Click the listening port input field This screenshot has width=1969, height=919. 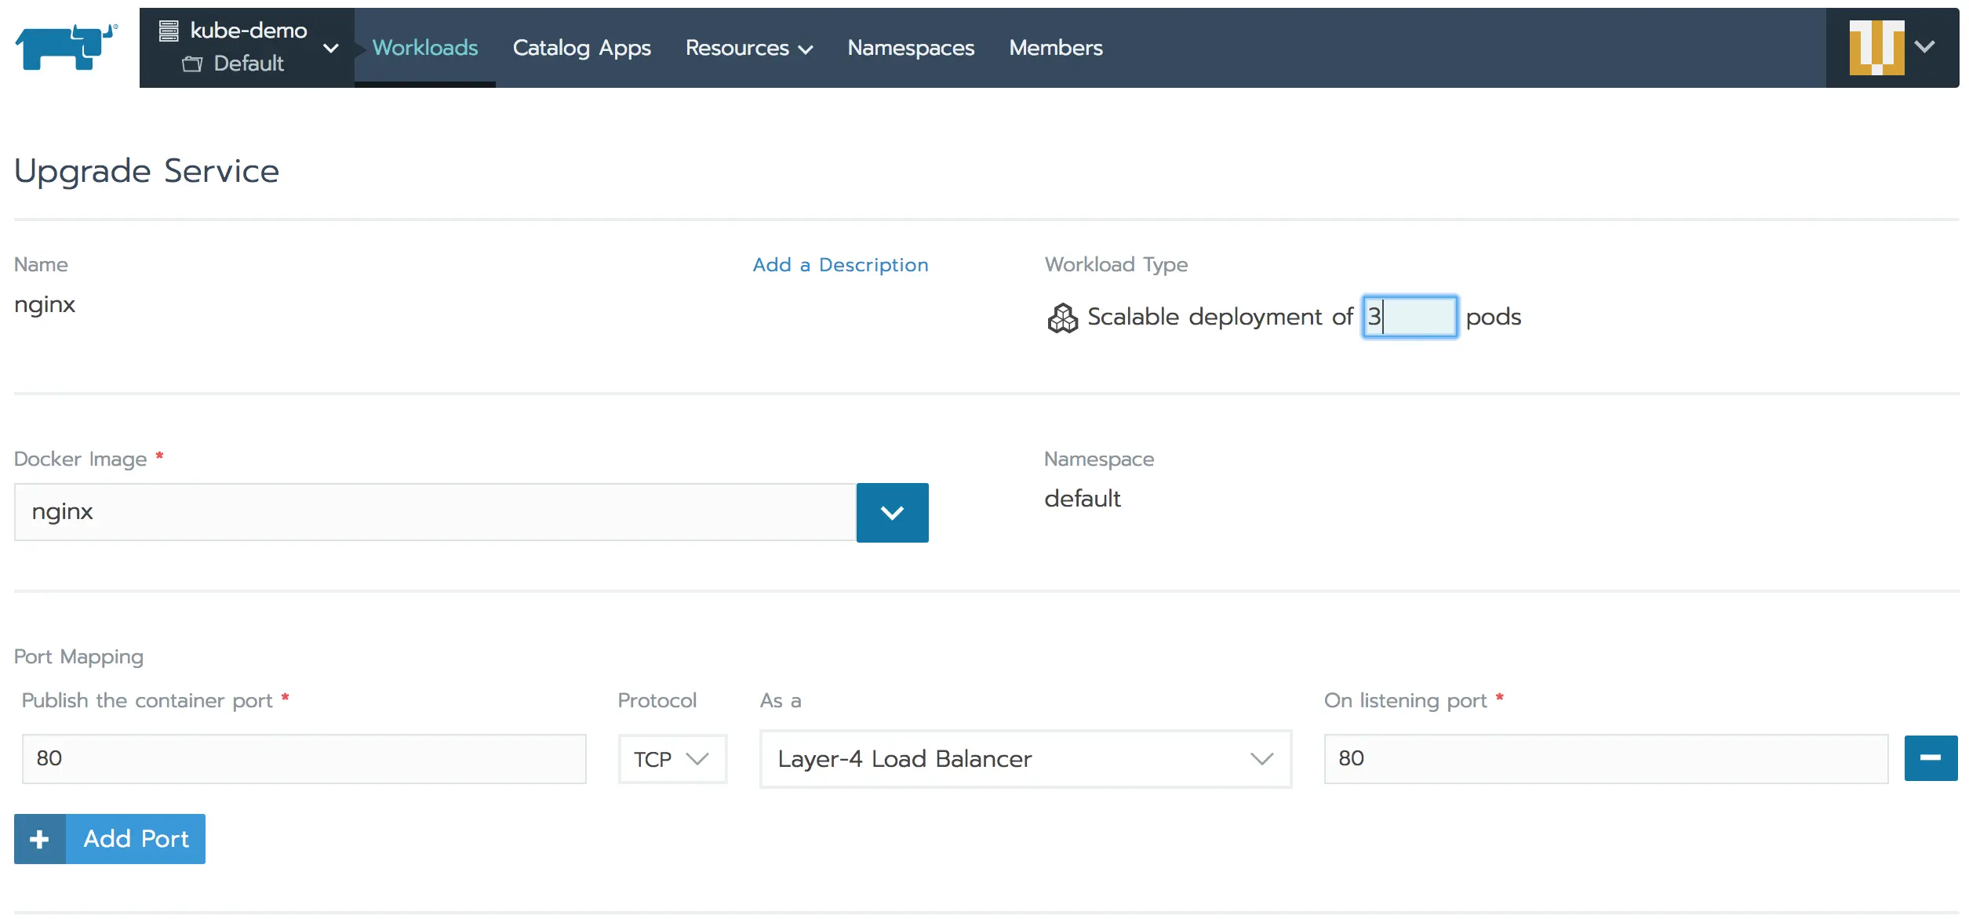coord(1605,758)
